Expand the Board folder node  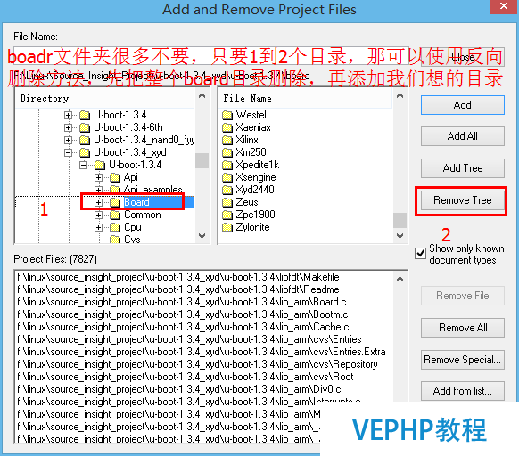[x=98, y=202]
